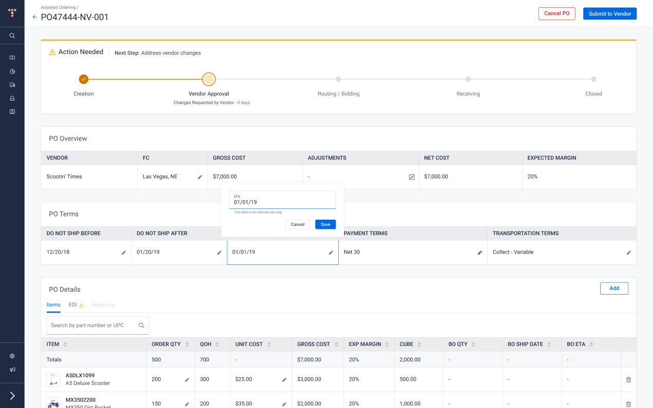Edit unit cost $35.00 for MX3502200
653x408 pixels.
click(x=284, y=404)
